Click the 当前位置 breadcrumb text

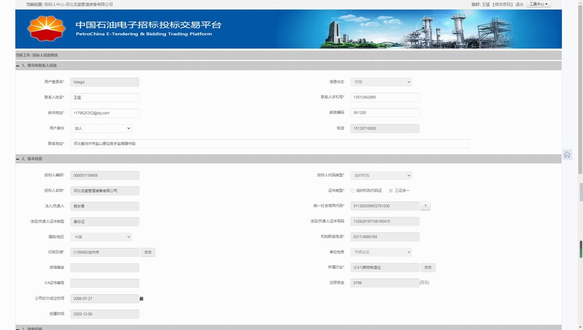pyautogui.click(x=69, y=5)
